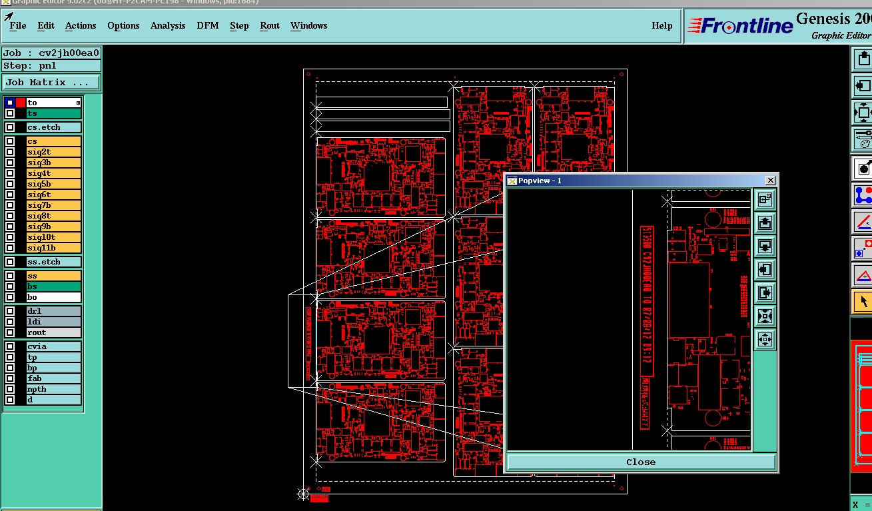The height and width of the screenshot is (511, 872).
Task: Open the Options menu
Action: pos(123,25)
